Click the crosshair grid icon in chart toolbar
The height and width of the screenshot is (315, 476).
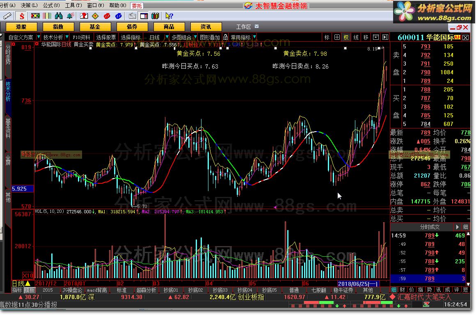tap(337, 37)
